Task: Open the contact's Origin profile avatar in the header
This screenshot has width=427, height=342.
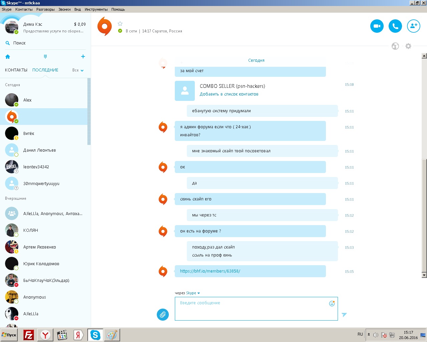Action: pos(104,26)
